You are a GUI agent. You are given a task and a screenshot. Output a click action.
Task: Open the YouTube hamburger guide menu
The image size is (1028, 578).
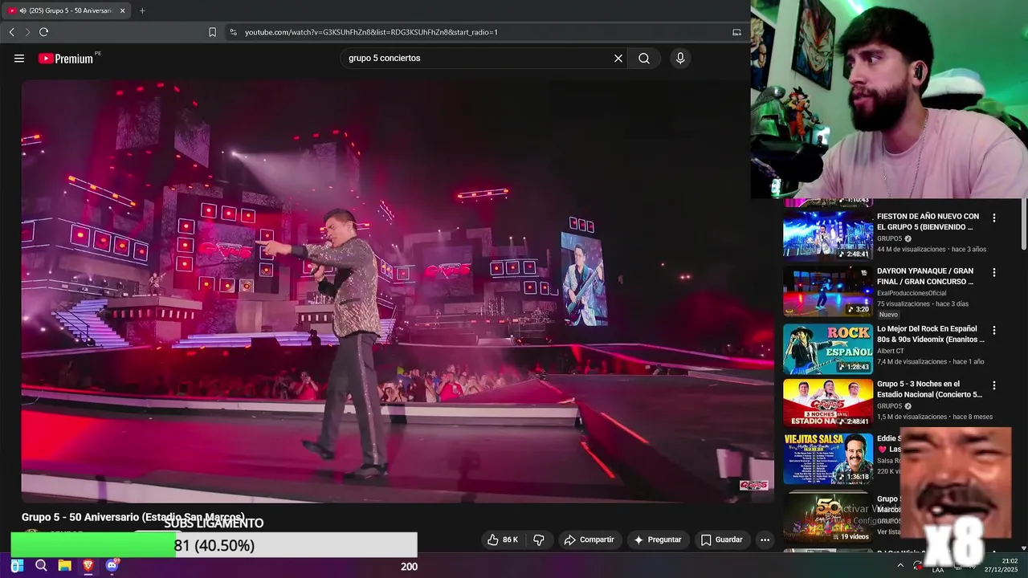pos(19,58)
